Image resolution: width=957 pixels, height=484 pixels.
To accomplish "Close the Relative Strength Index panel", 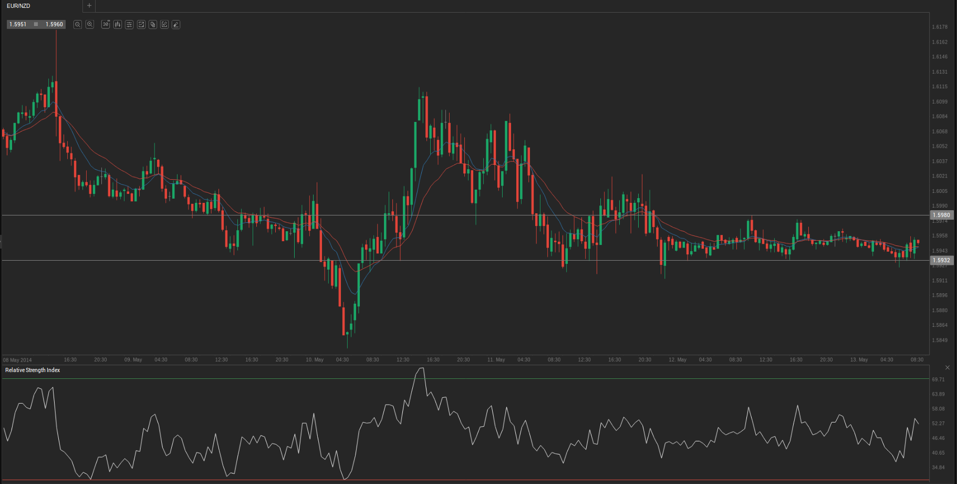I will coord(948,367).
